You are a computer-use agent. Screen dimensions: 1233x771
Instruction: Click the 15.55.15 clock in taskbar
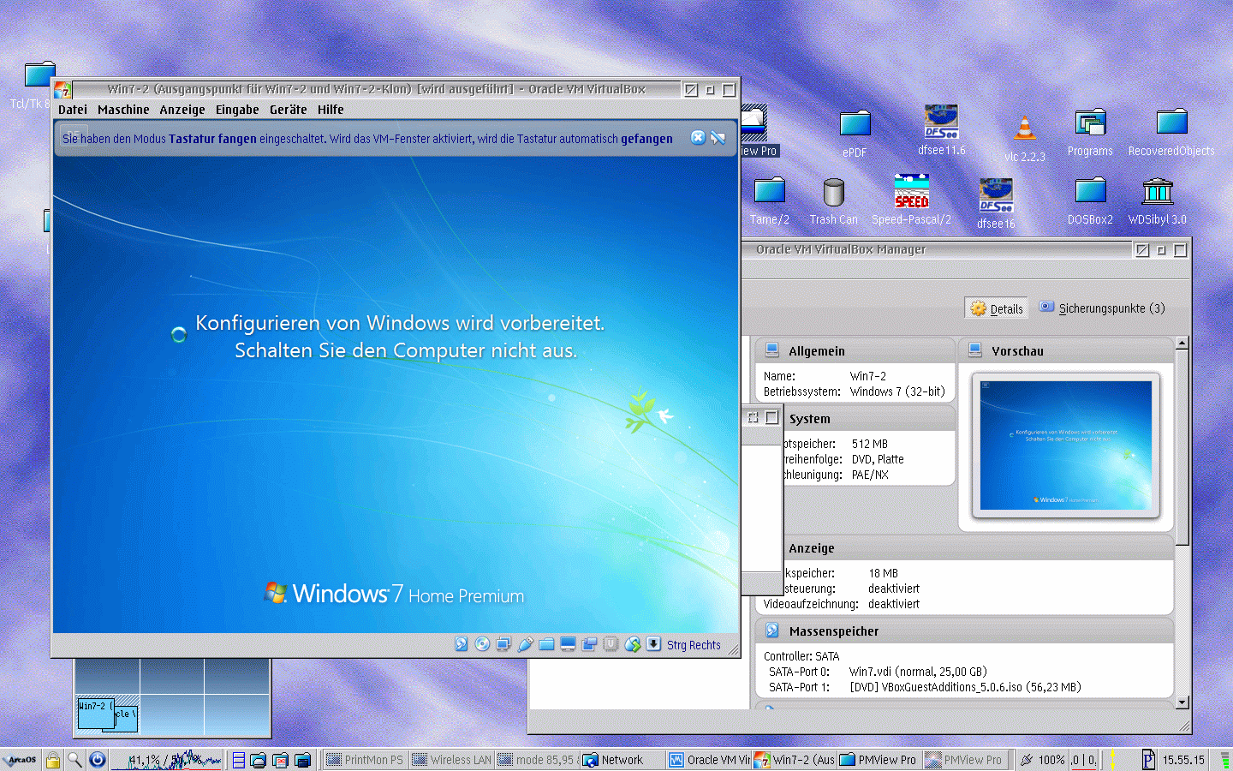1182,760
